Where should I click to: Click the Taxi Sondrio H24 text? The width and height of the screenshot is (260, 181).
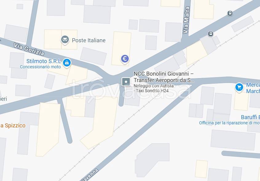pos(152,91)
